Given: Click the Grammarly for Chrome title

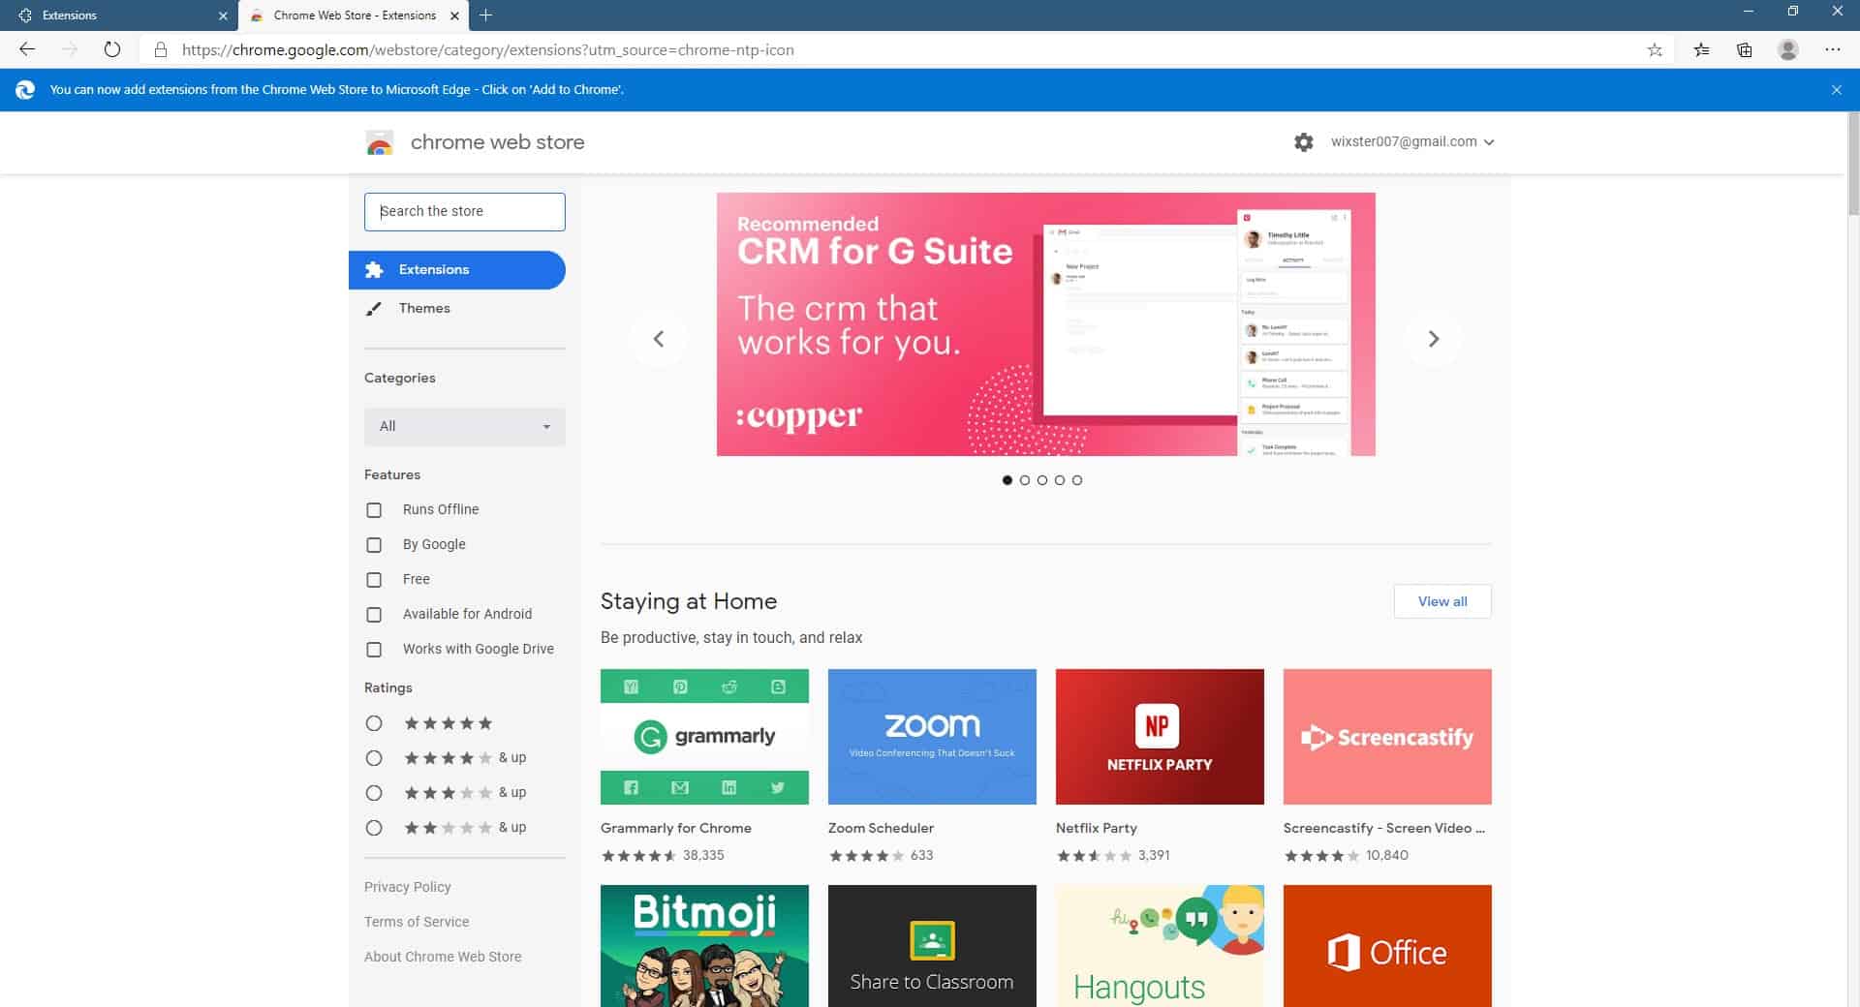Looking at the screenshot, I should [x=676, y=828].
